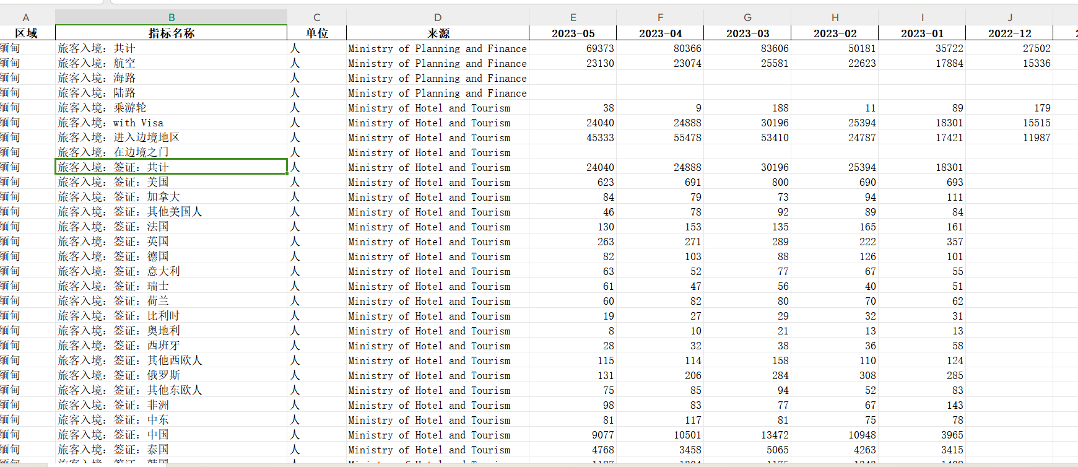Click the value 69373 in the 2023-05 column
Viewport: 1078px width, 467px height.
[x=573, y=48]
